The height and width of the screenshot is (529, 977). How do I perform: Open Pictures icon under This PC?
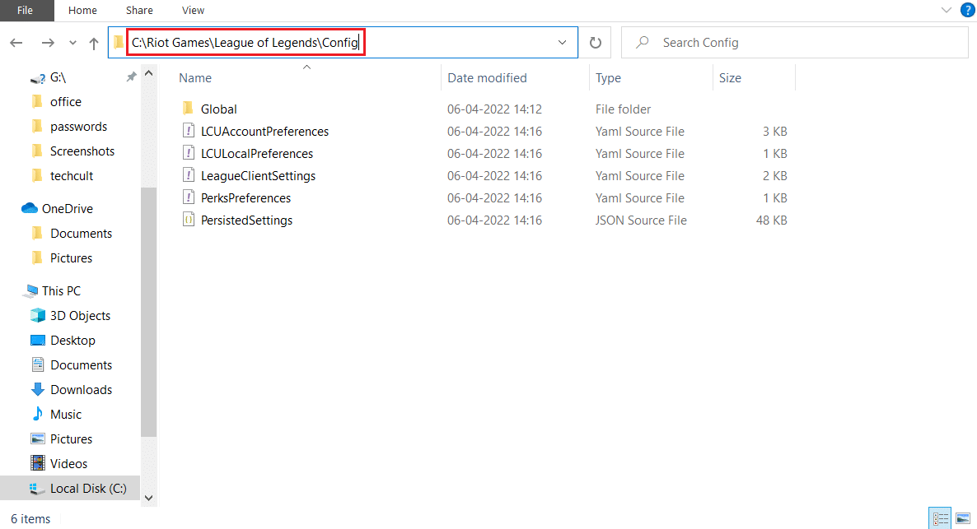[x=38, y=439]
